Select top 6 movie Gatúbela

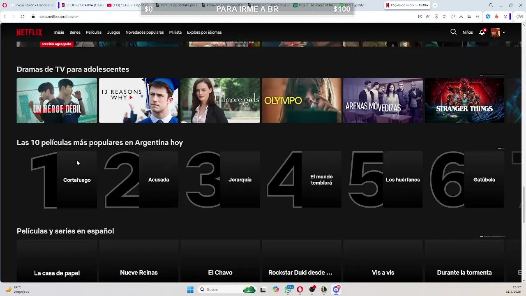coord(466,180)
